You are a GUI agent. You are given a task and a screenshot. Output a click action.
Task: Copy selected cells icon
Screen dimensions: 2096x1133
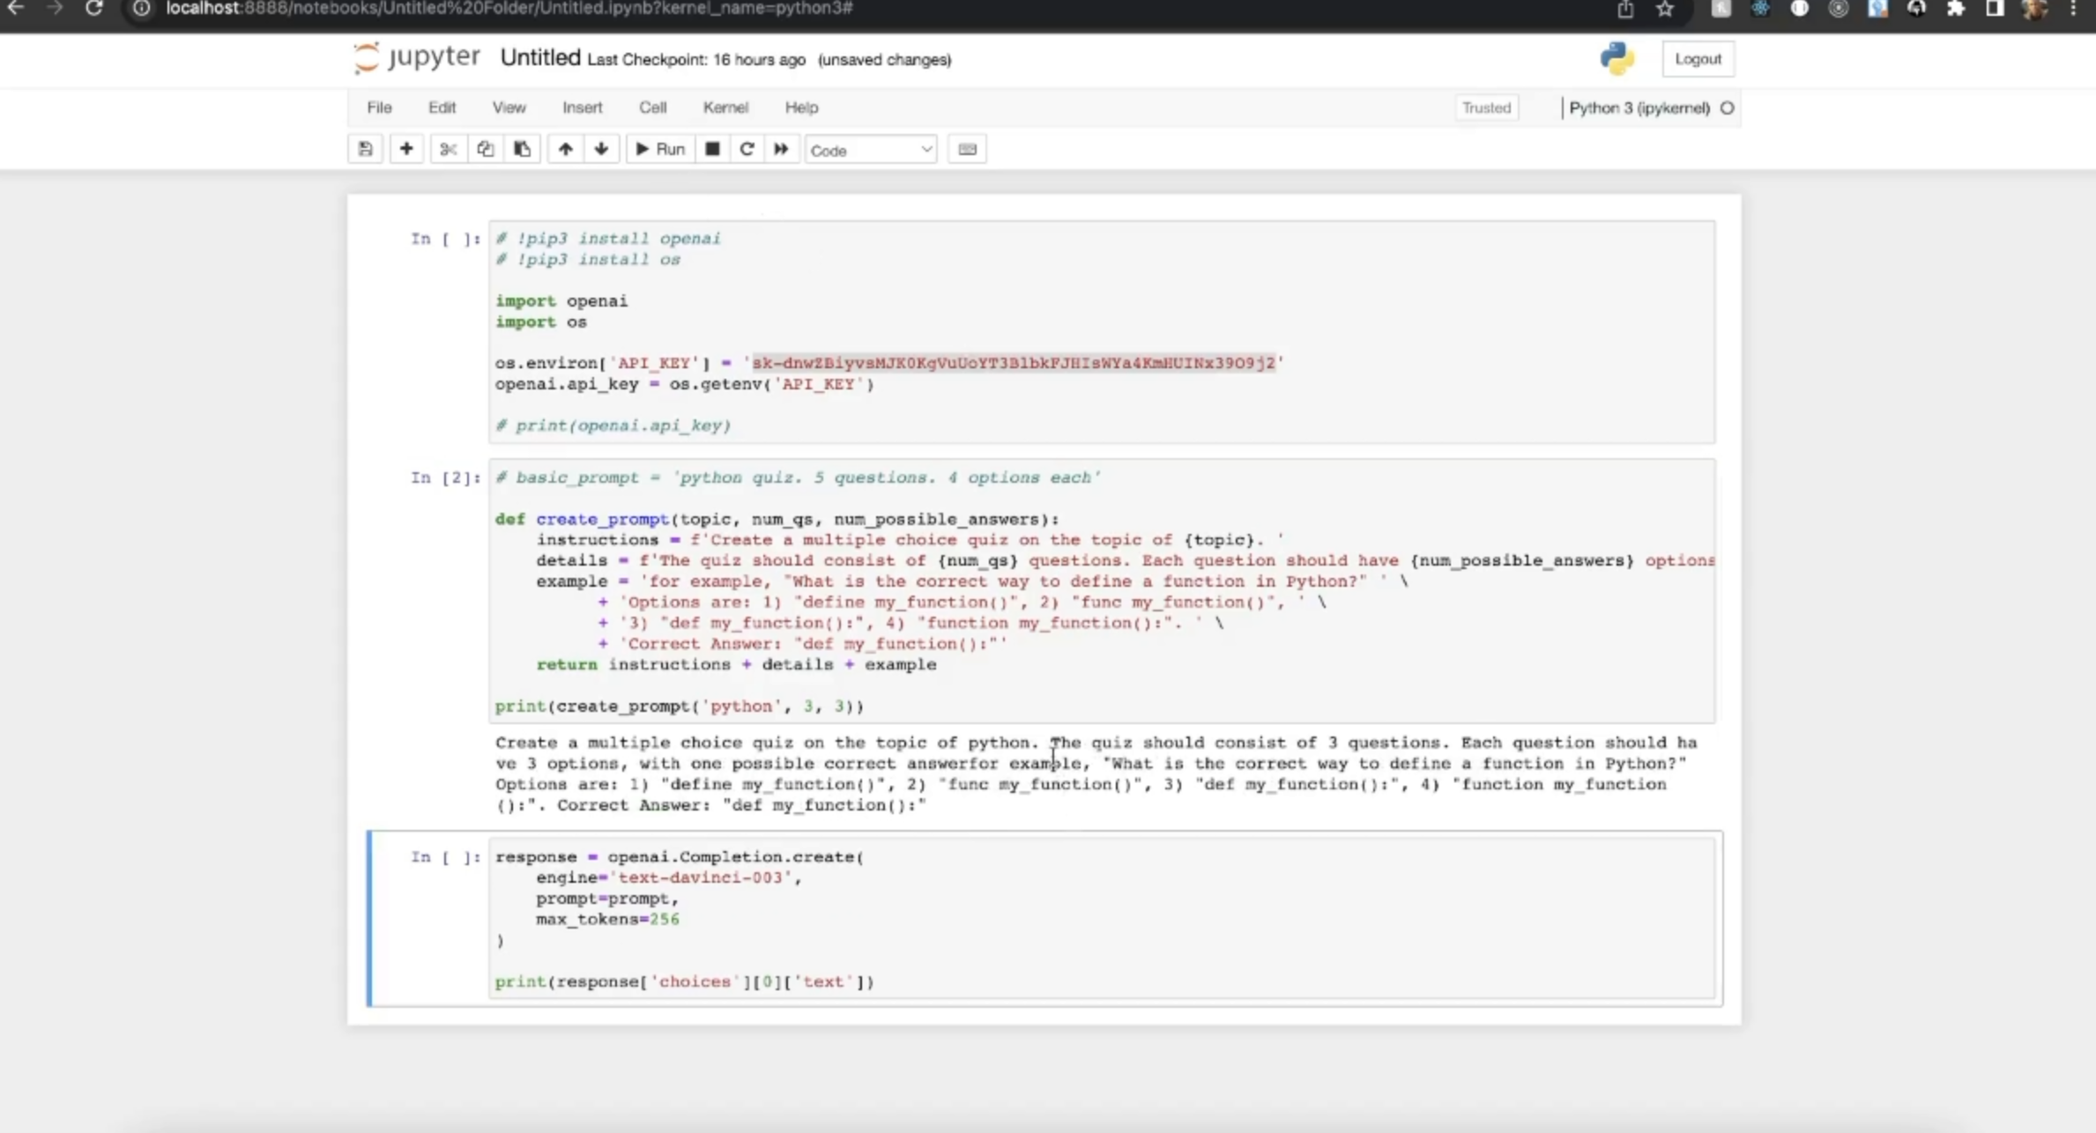pyautogui.click(x=485, y=149)
